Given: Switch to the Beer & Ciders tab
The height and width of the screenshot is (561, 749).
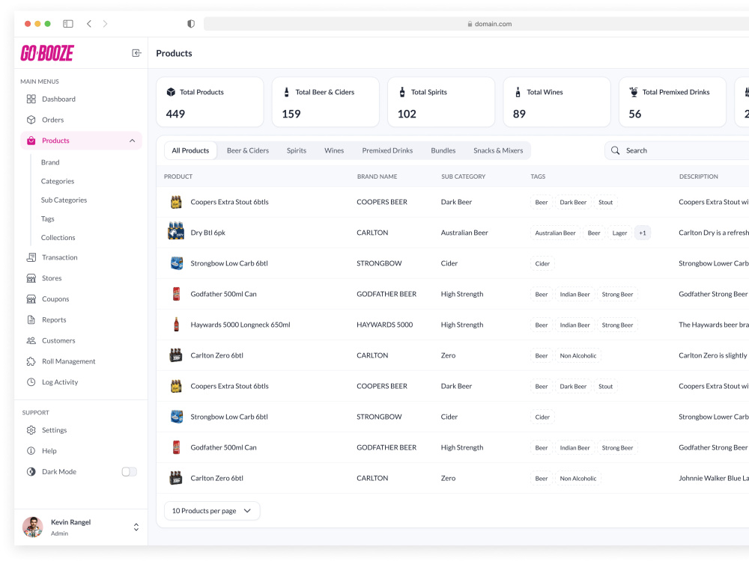Looking at the screenshot, I should tap(248, 151).
